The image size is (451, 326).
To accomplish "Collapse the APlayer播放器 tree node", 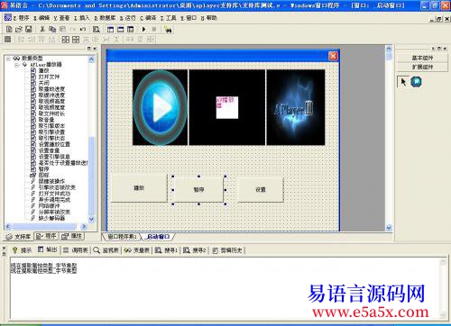I will [17, 65].
